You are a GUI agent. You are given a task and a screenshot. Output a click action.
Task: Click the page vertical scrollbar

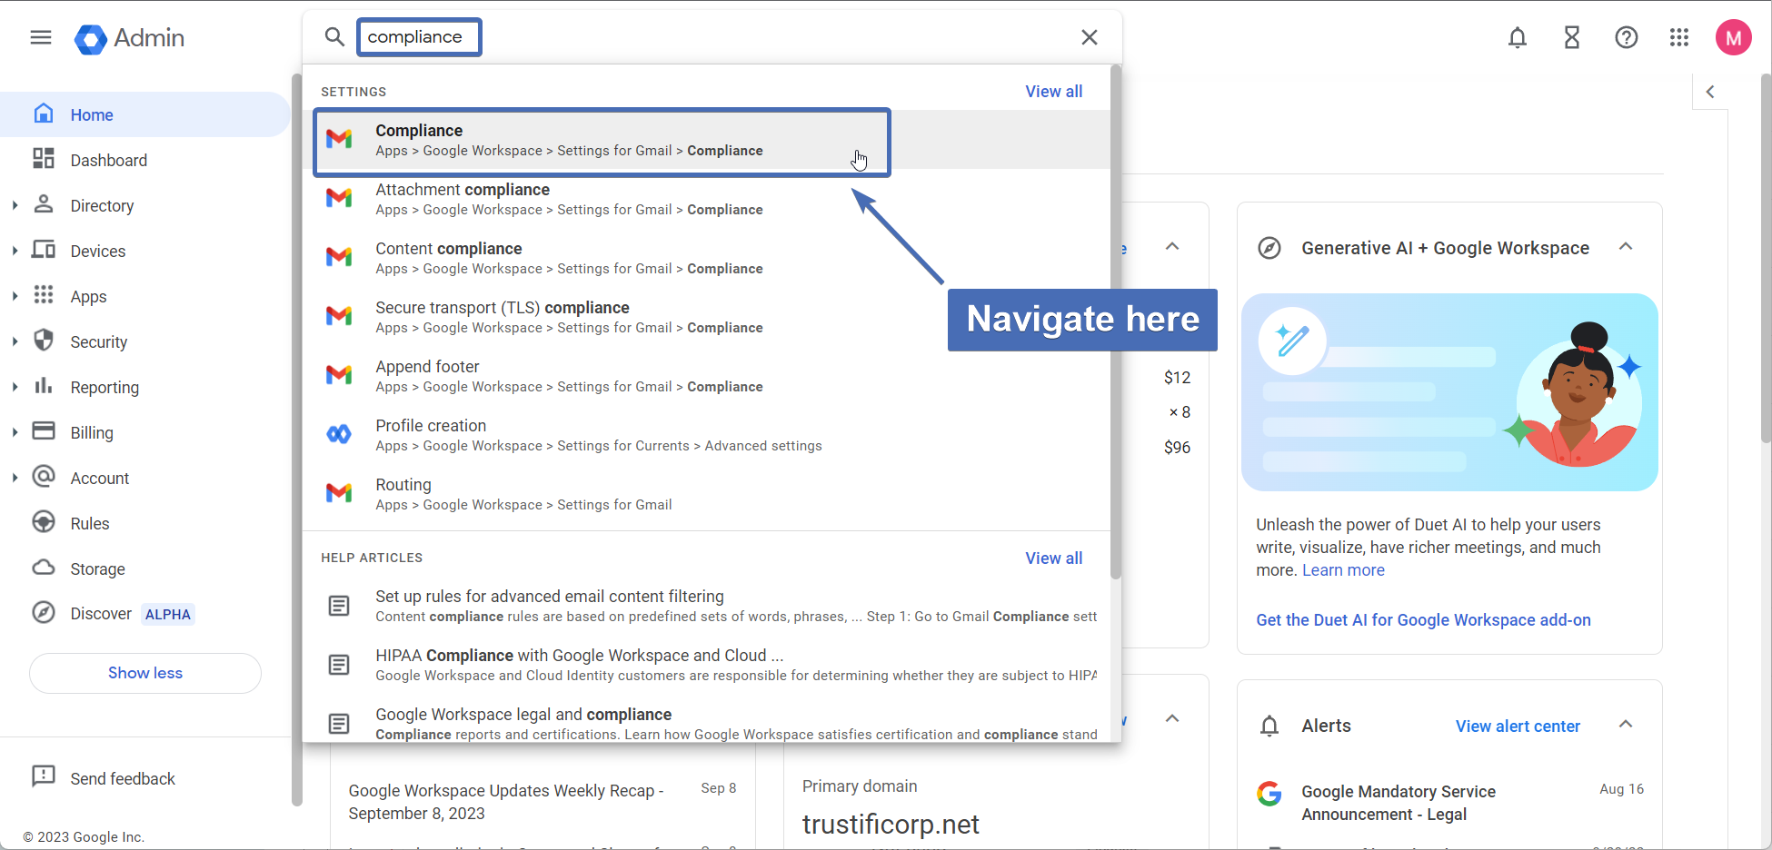pos(1766,259)
